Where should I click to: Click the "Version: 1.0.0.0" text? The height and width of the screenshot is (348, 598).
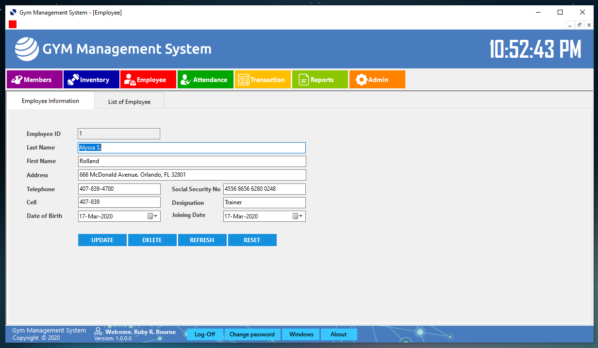click(x=113, y=338)
